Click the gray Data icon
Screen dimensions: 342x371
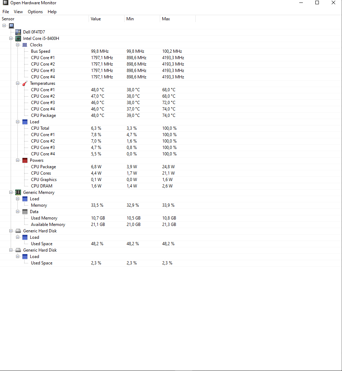click(25, 212)
